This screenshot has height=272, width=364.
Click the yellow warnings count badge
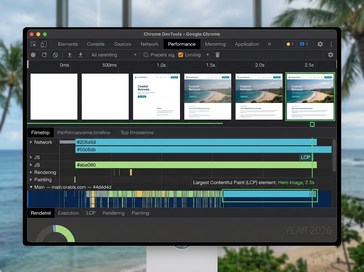(290, 44)
